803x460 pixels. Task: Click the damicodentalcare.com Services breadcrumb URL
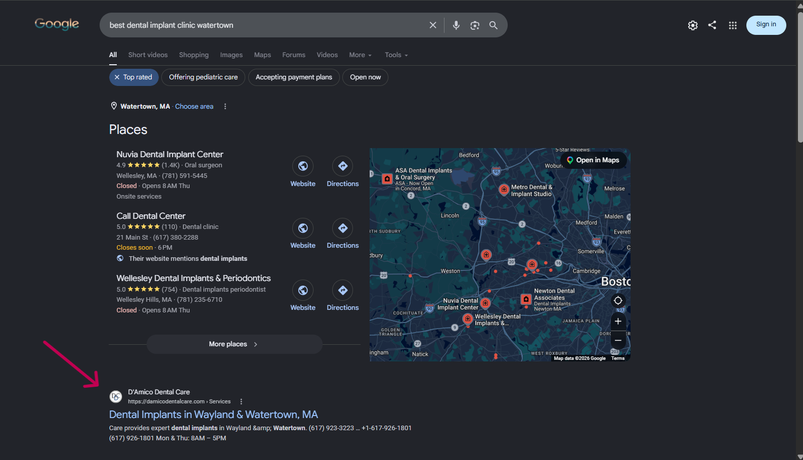pyautogui.click(x=179, y=402)
